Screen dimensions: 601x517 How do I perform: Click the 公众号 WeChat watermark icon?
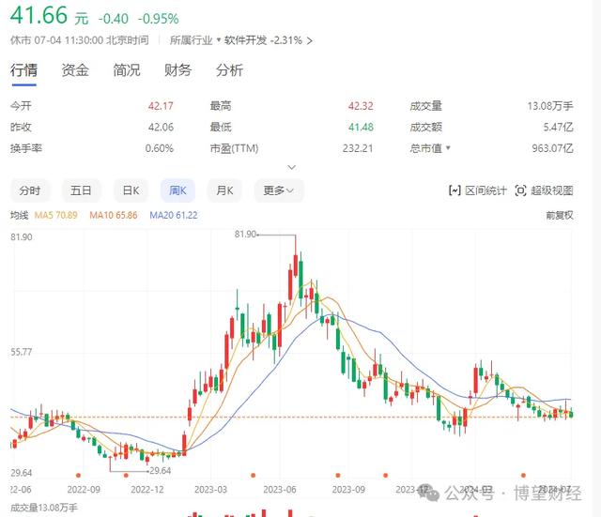[429, 492]
